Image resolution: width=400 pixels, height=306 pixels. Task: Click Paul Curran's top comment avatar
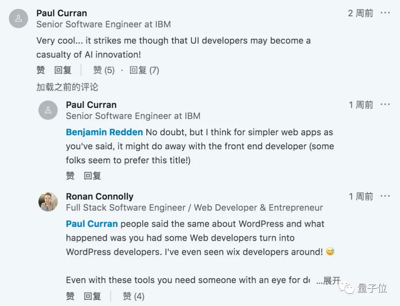tap(19, 19)
